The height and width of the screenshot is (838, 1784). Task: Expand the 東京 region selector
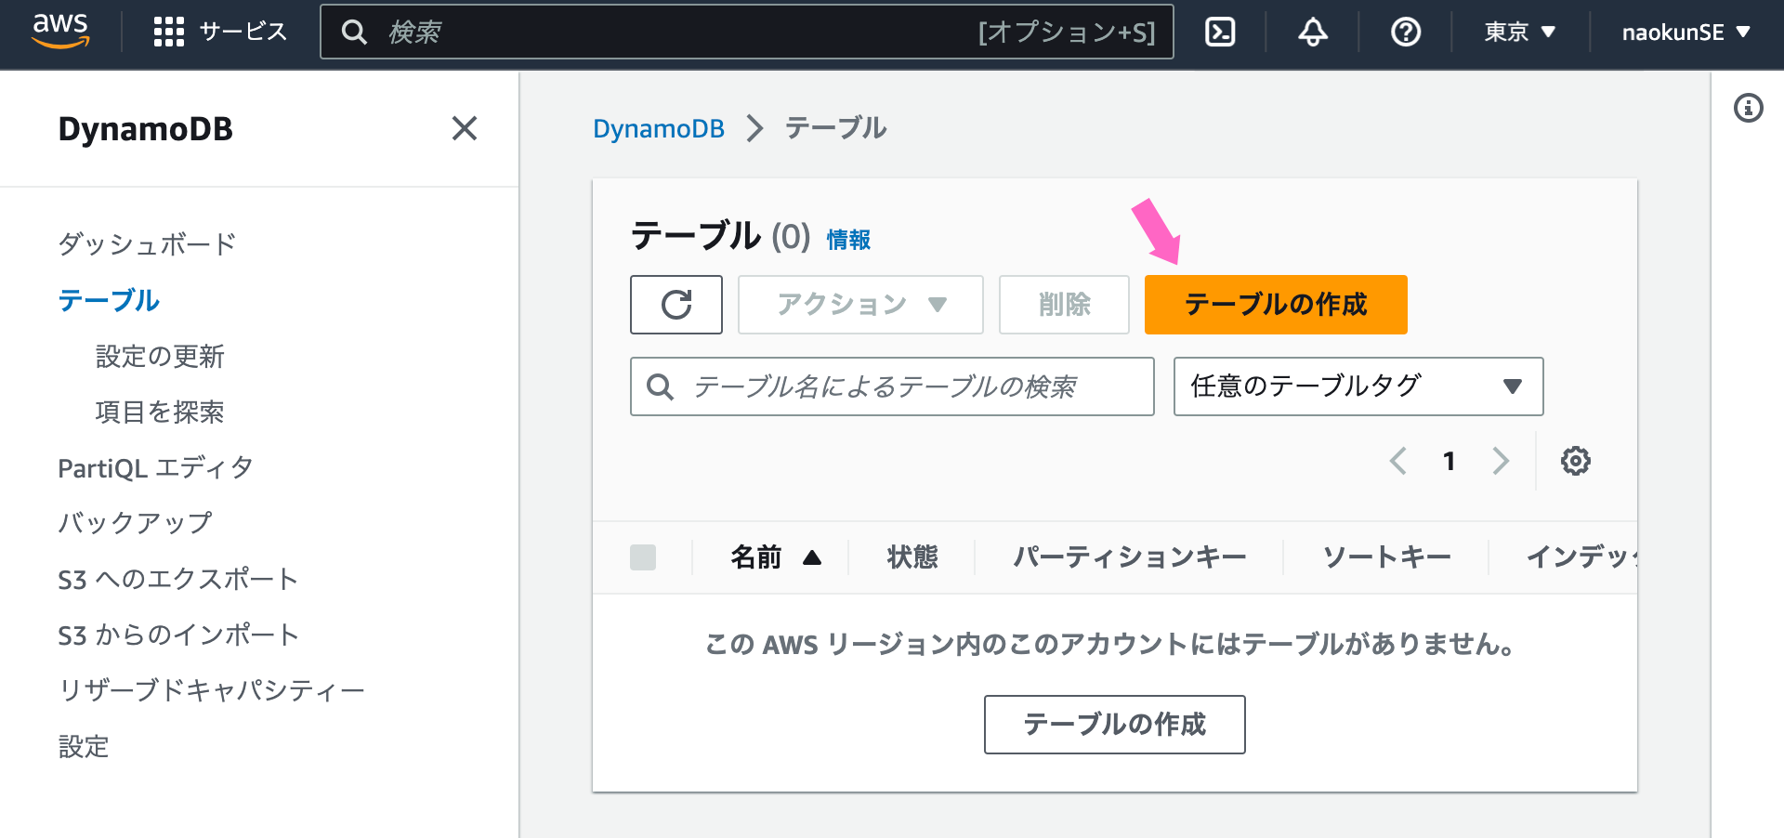(1520, 32)
